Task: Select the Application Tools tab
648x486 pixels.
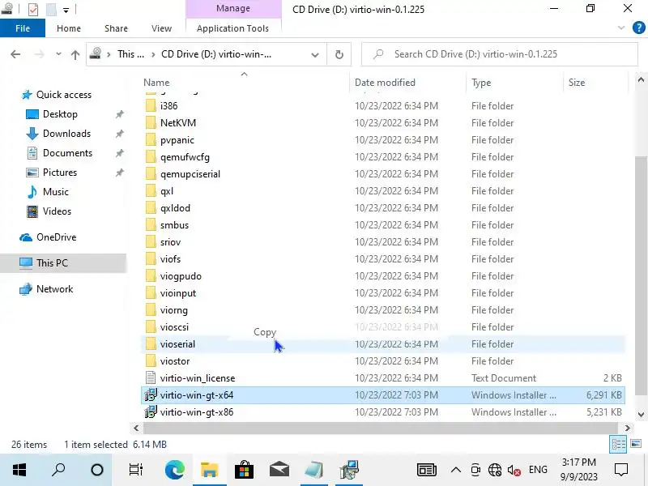Action: tap(232, 28)
